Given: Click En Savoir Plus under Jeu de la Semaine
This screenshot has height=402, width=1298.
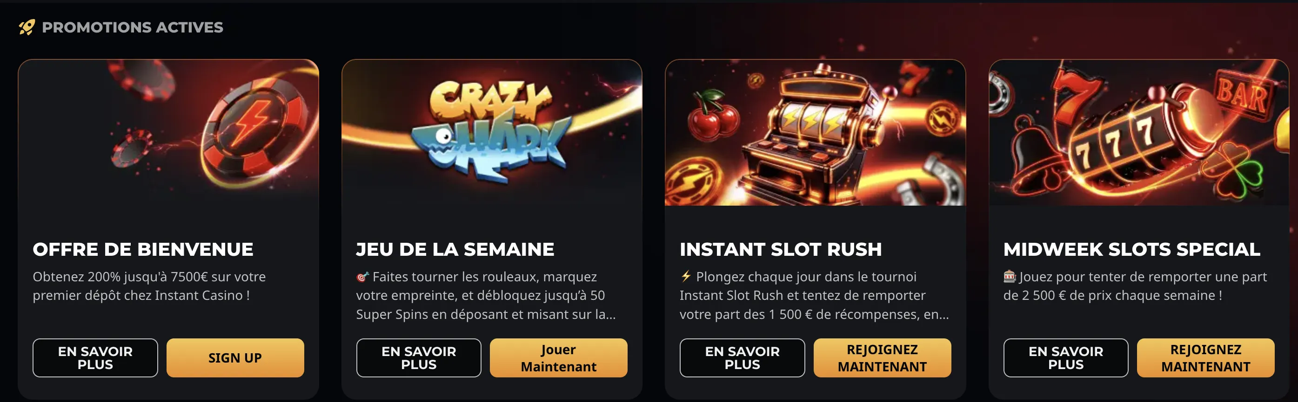Looking at the screenshot, I should (419, 358).
